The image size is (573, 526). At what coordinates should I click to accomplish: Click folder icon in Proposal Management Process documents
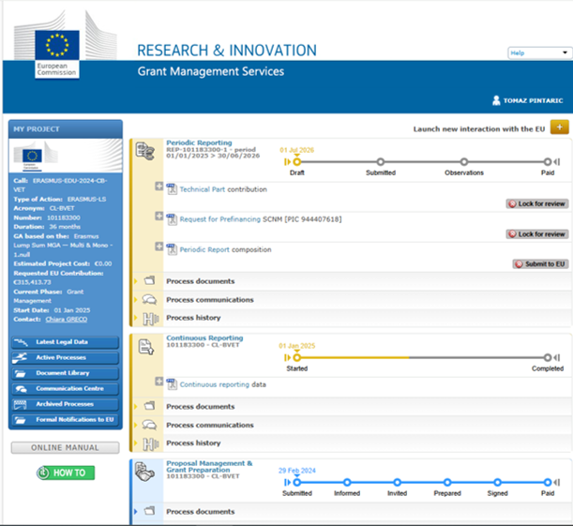pos(149,511)
